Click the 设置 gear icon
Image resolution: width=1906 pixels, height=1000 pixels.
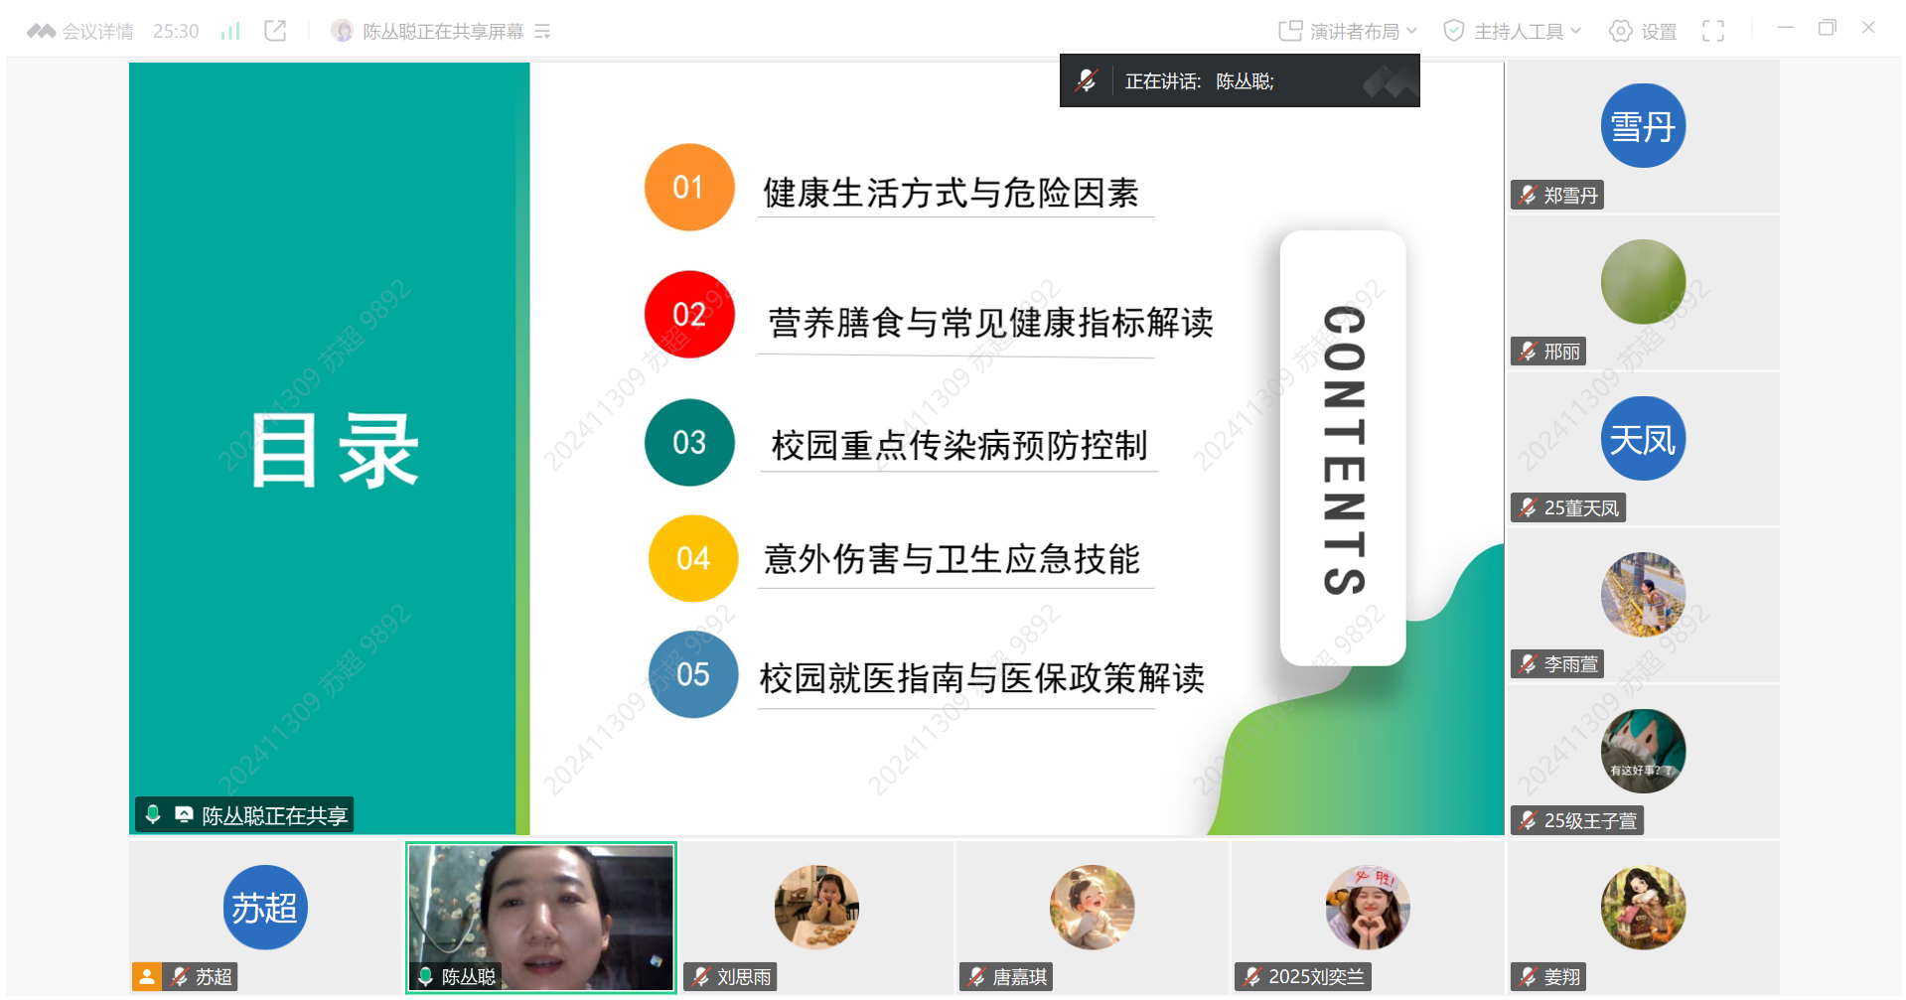coord(1620,32)
